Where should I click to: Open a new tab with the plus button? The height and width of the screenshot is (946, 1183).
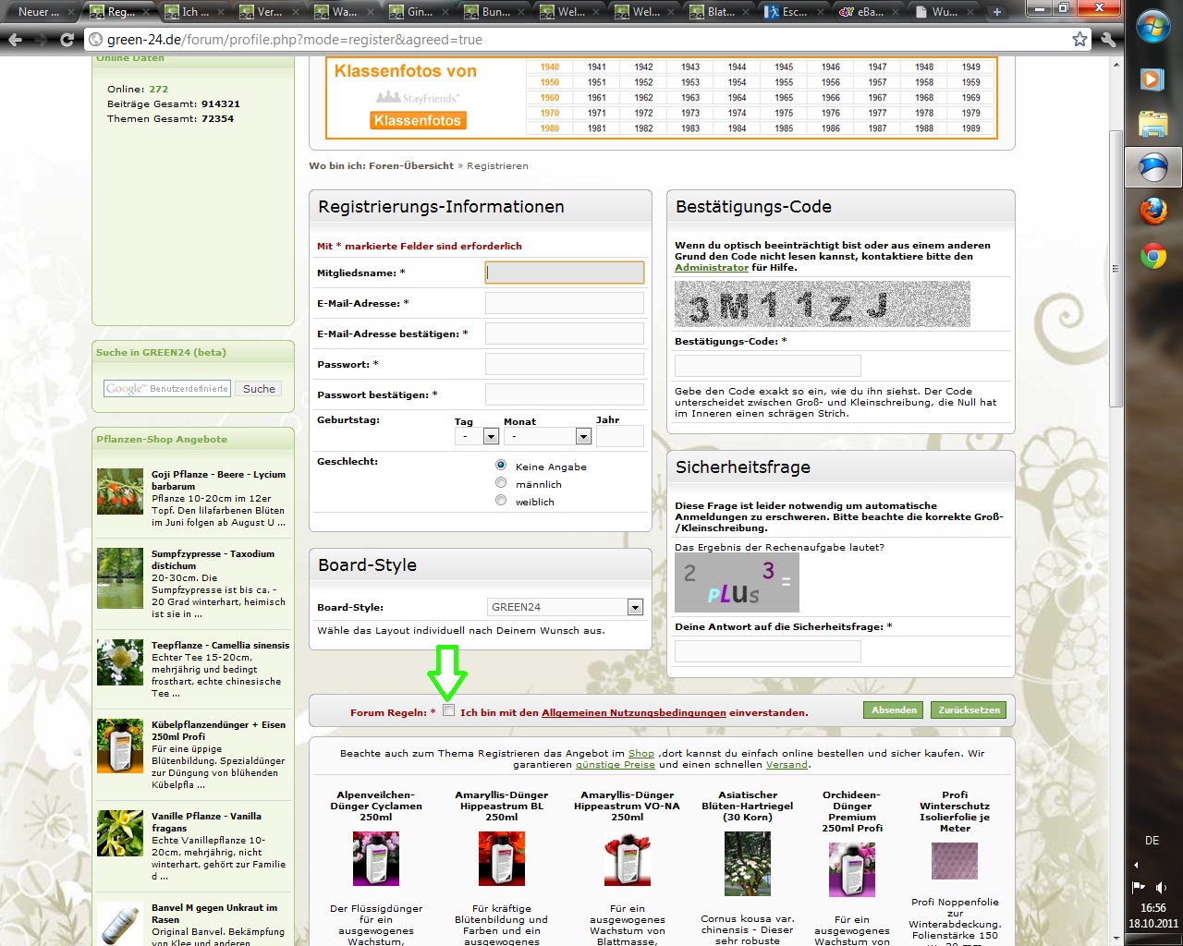[x=997, y=12]
